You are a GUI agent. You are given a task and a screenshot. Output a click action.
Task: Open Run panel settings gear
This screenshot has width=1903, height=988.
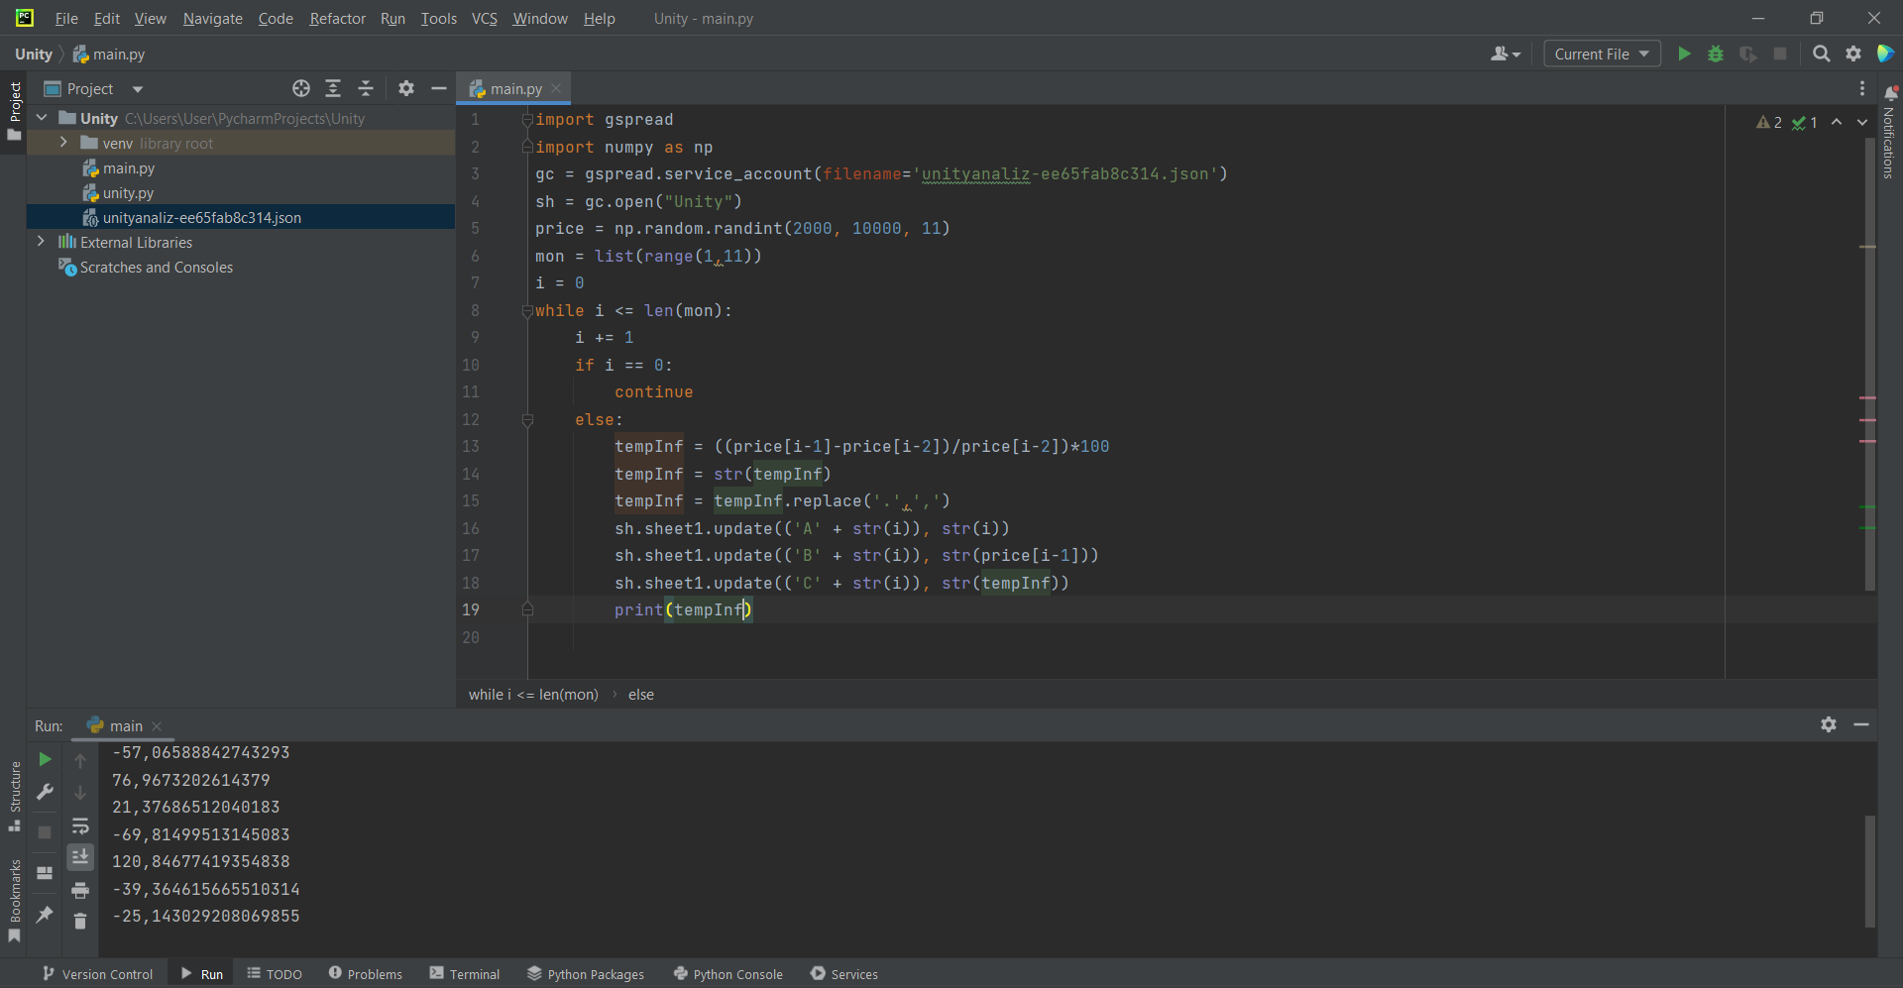(x=1829, y=724)
